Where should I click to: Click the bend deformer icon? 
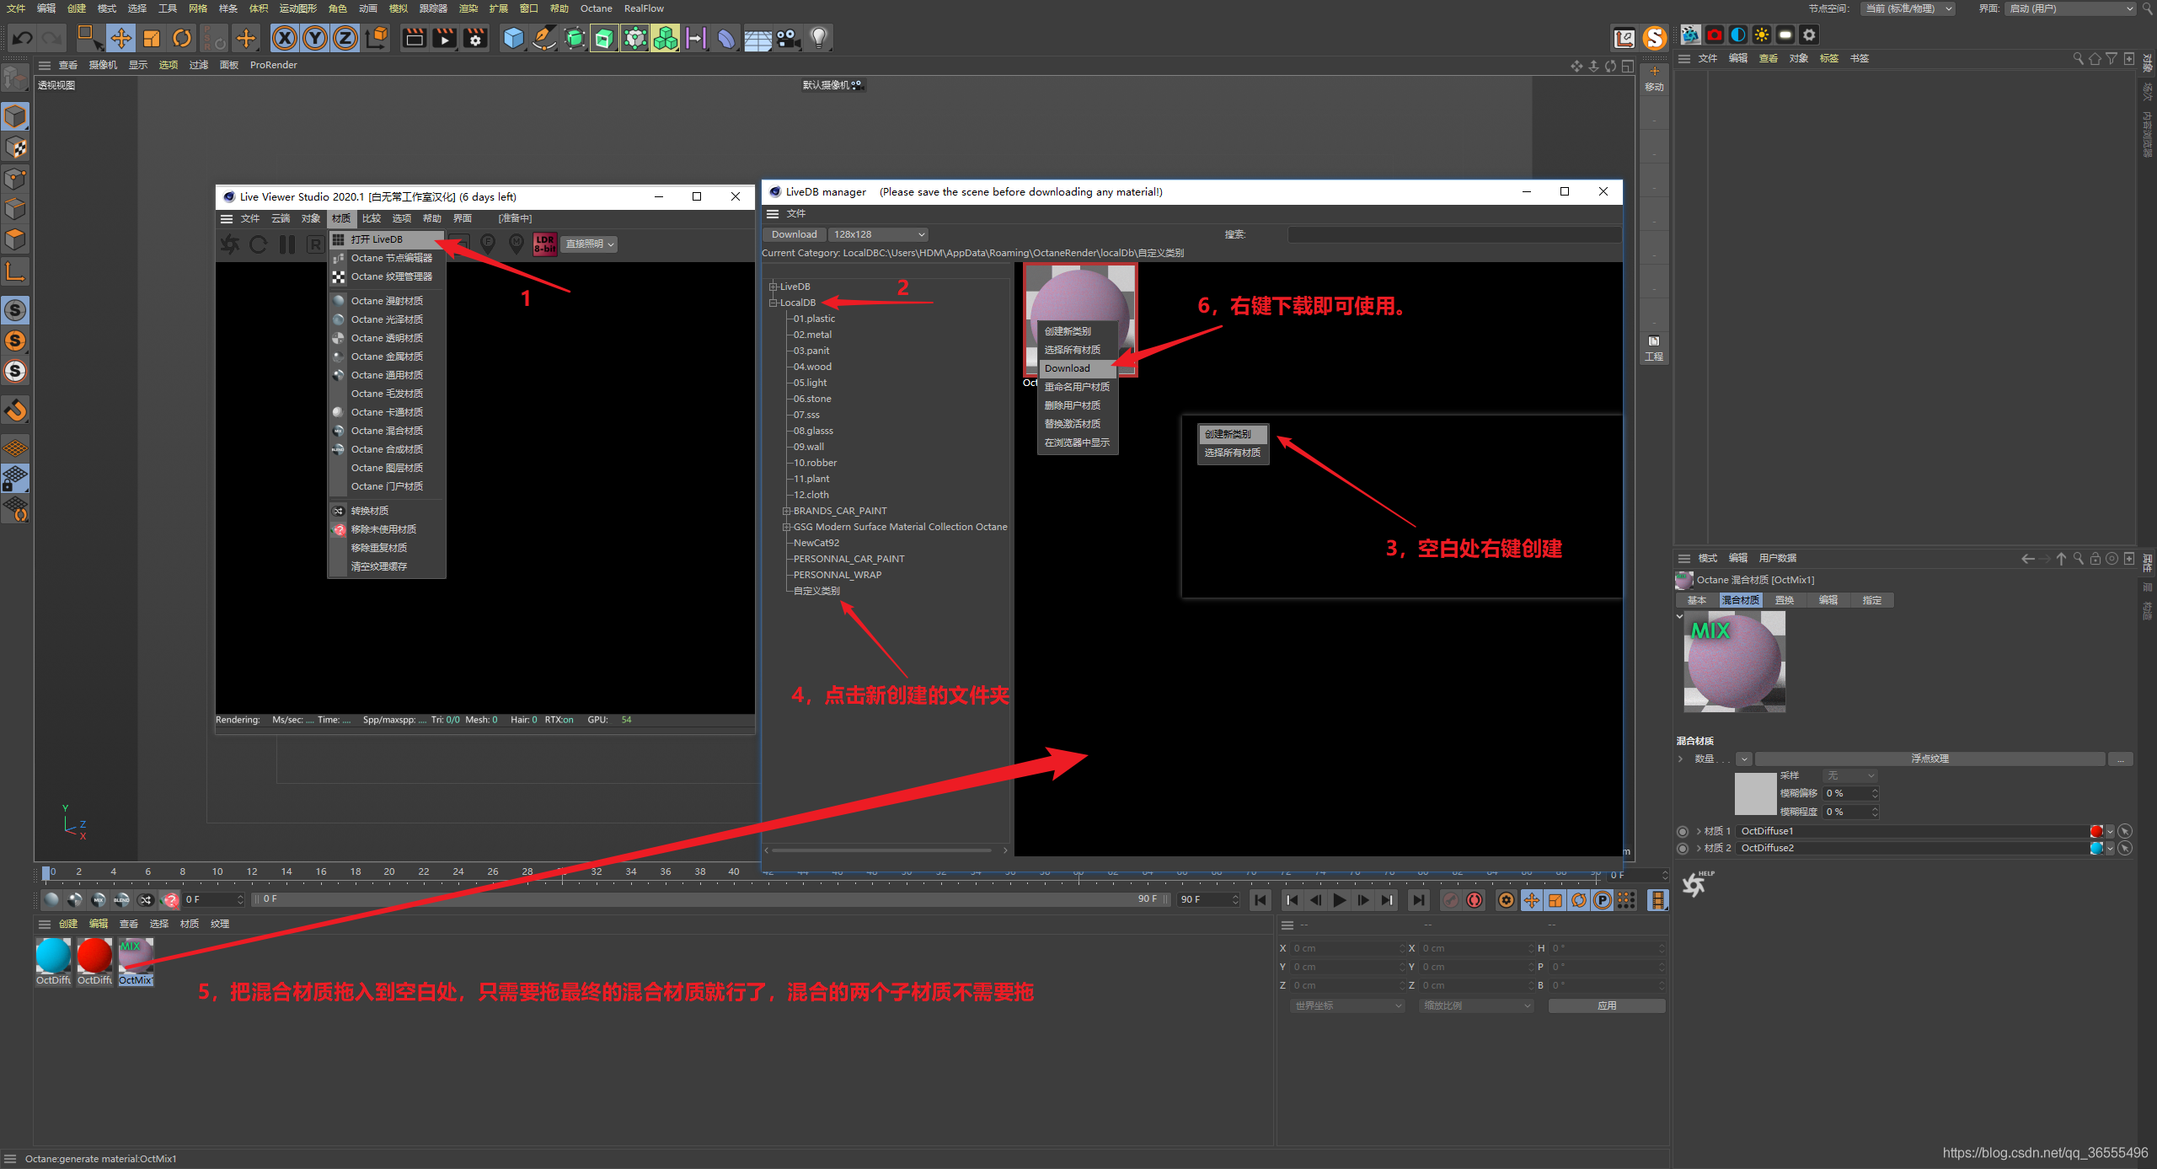coord(726,38)
